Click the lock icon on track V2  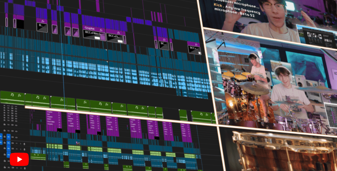tap(5, 131)
